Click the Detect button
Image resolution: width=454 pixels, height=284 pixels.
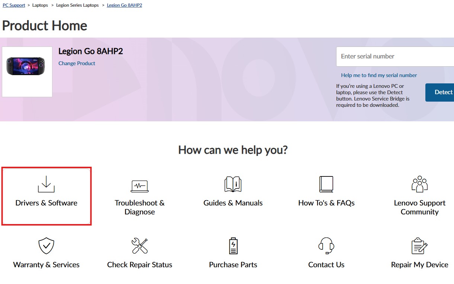click(x=440, y=92)
